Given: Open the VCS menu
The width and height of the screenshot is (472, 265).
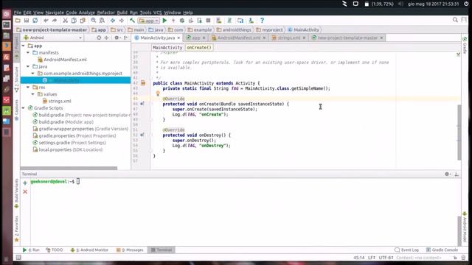Looking at the screenshot, I should point(157,13).
